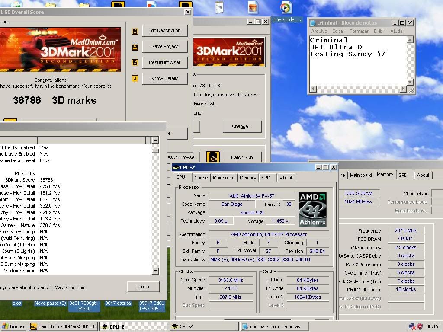Viewport: 443px width, 332px height.
Task: Close the 3DMark results details dialog with Close
Action: pyautogui.click(x=143, y=287)
